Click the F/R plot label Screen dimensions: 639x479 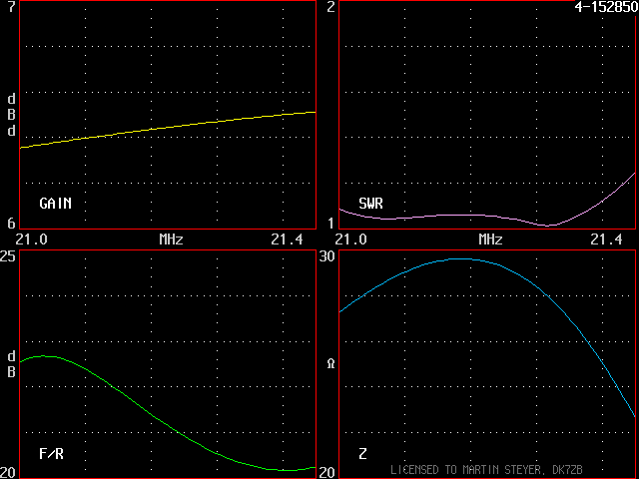click(51, 453)
